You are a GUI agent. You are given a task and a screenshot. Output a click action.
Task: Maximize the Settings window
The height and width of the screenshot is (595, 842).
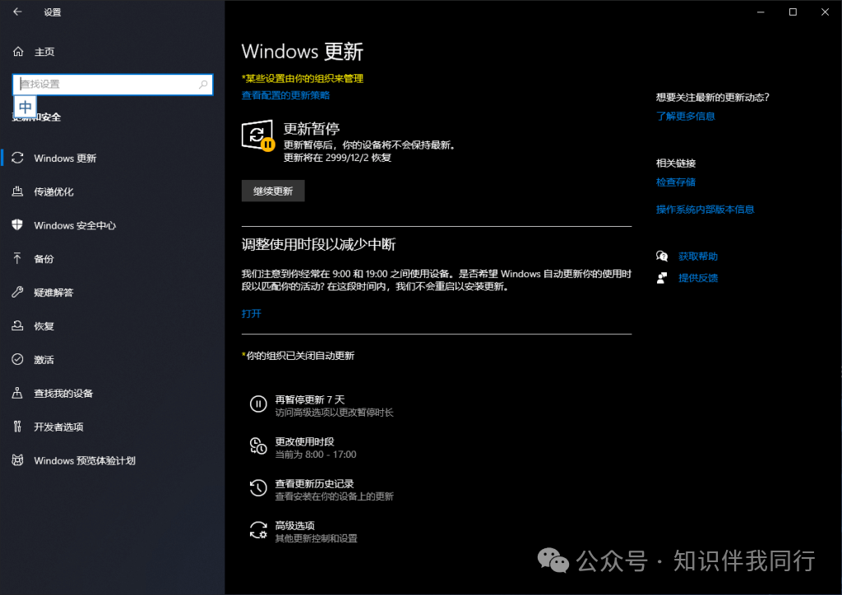point(793,12)
